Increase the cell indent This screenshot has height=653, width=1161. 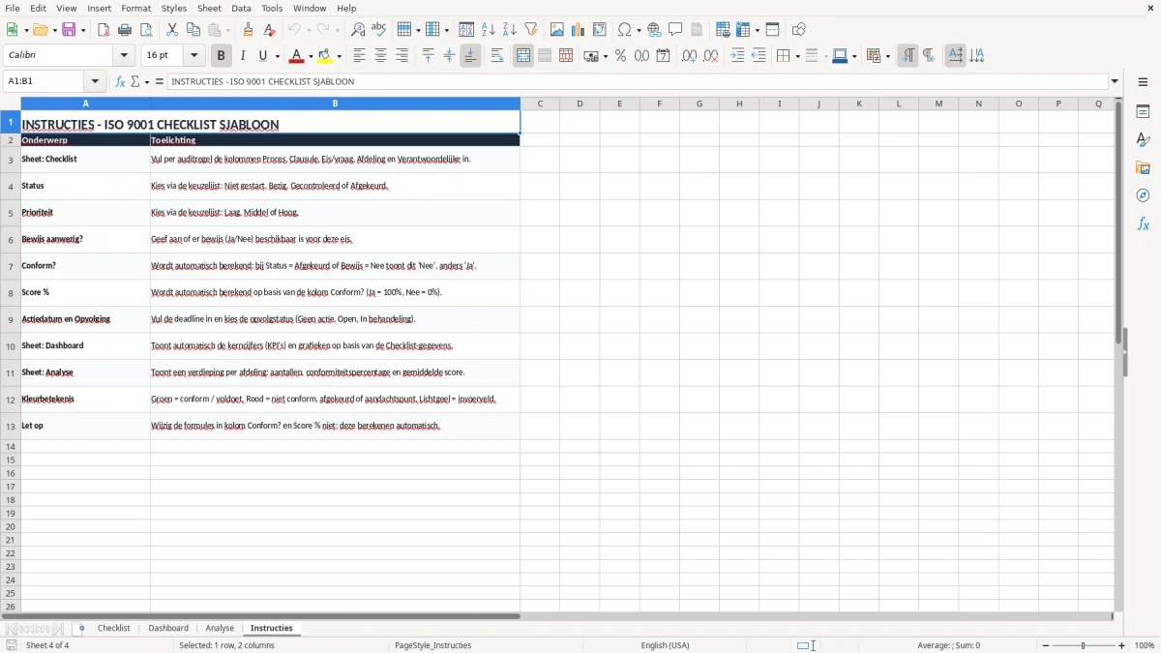(737, 56)
